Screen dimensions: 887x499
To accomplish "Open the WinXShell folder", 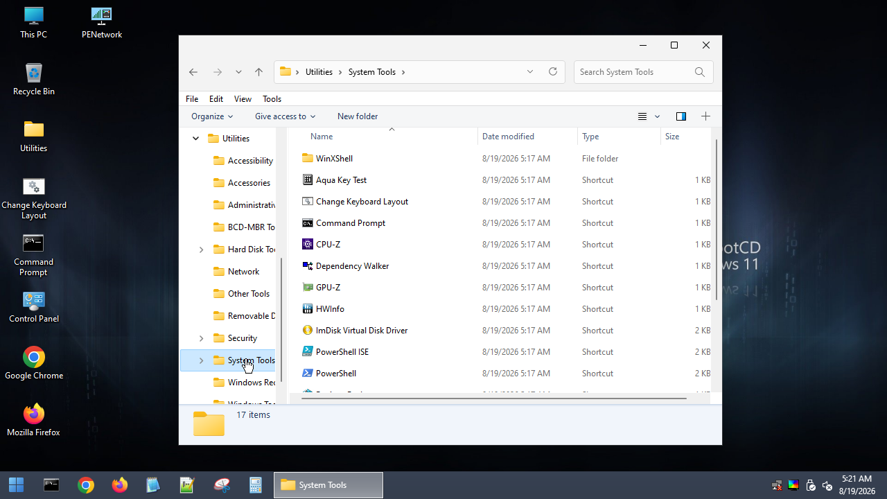I will (x=334, y=159).
